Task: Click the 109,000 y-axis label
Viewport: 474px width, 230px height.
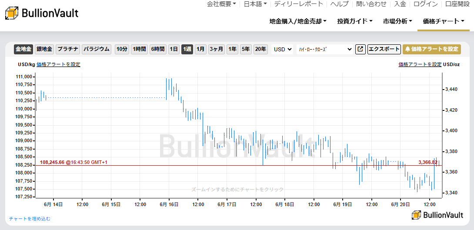Action: (x=24, y=141)
